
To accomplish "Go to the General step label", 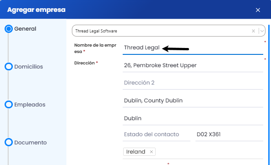I will pyautogui.click(x=25, y=29).
